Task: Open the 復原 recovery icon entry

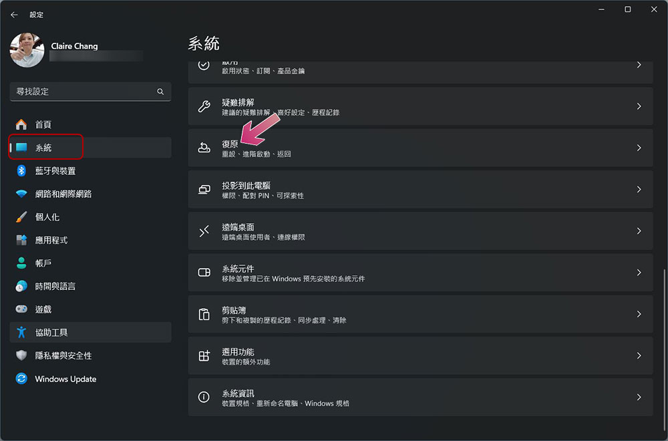Action: (x=204, y=148)
